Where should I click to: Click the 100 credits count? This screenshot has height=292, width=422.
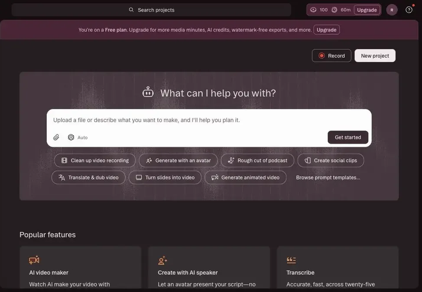tap(324, 10)
